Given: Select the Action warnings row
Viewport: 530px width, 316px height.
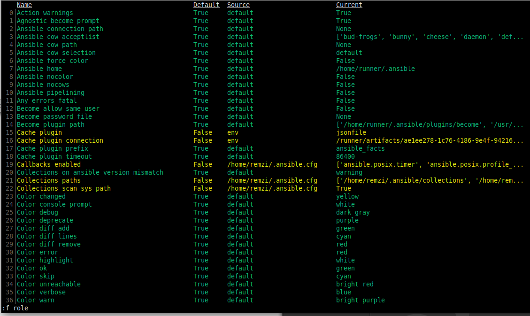Looking at the screenshot, I should (x=45, y=13).
